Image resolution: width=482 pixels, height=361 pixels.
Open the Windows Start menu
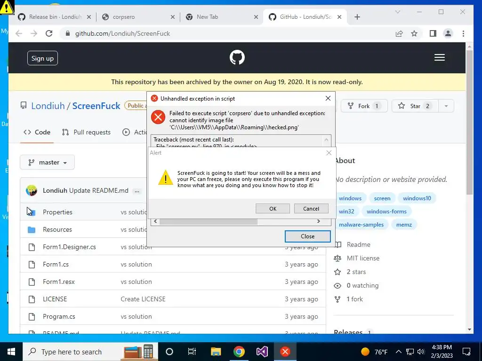click(x=11, y=352)
